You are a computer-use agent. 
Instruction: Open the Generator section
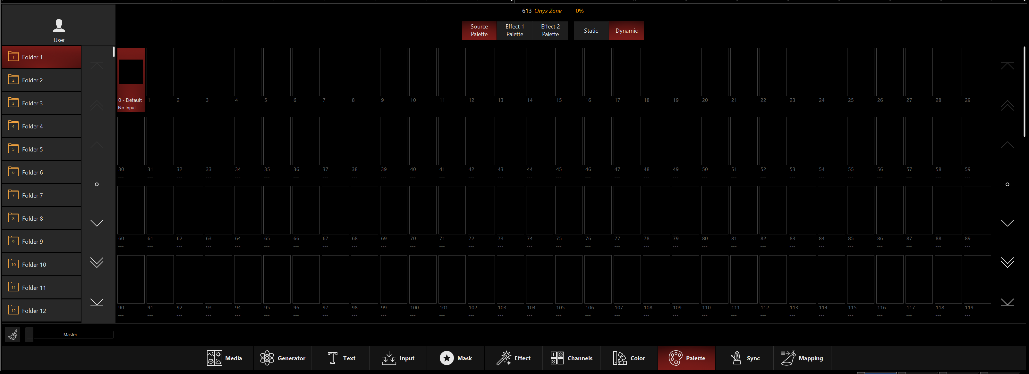click(282, 358)
